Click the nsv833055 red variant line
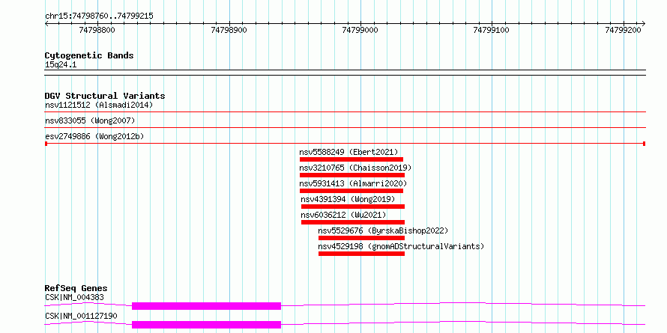Screen dimensions: 667x333 (345, 127)
